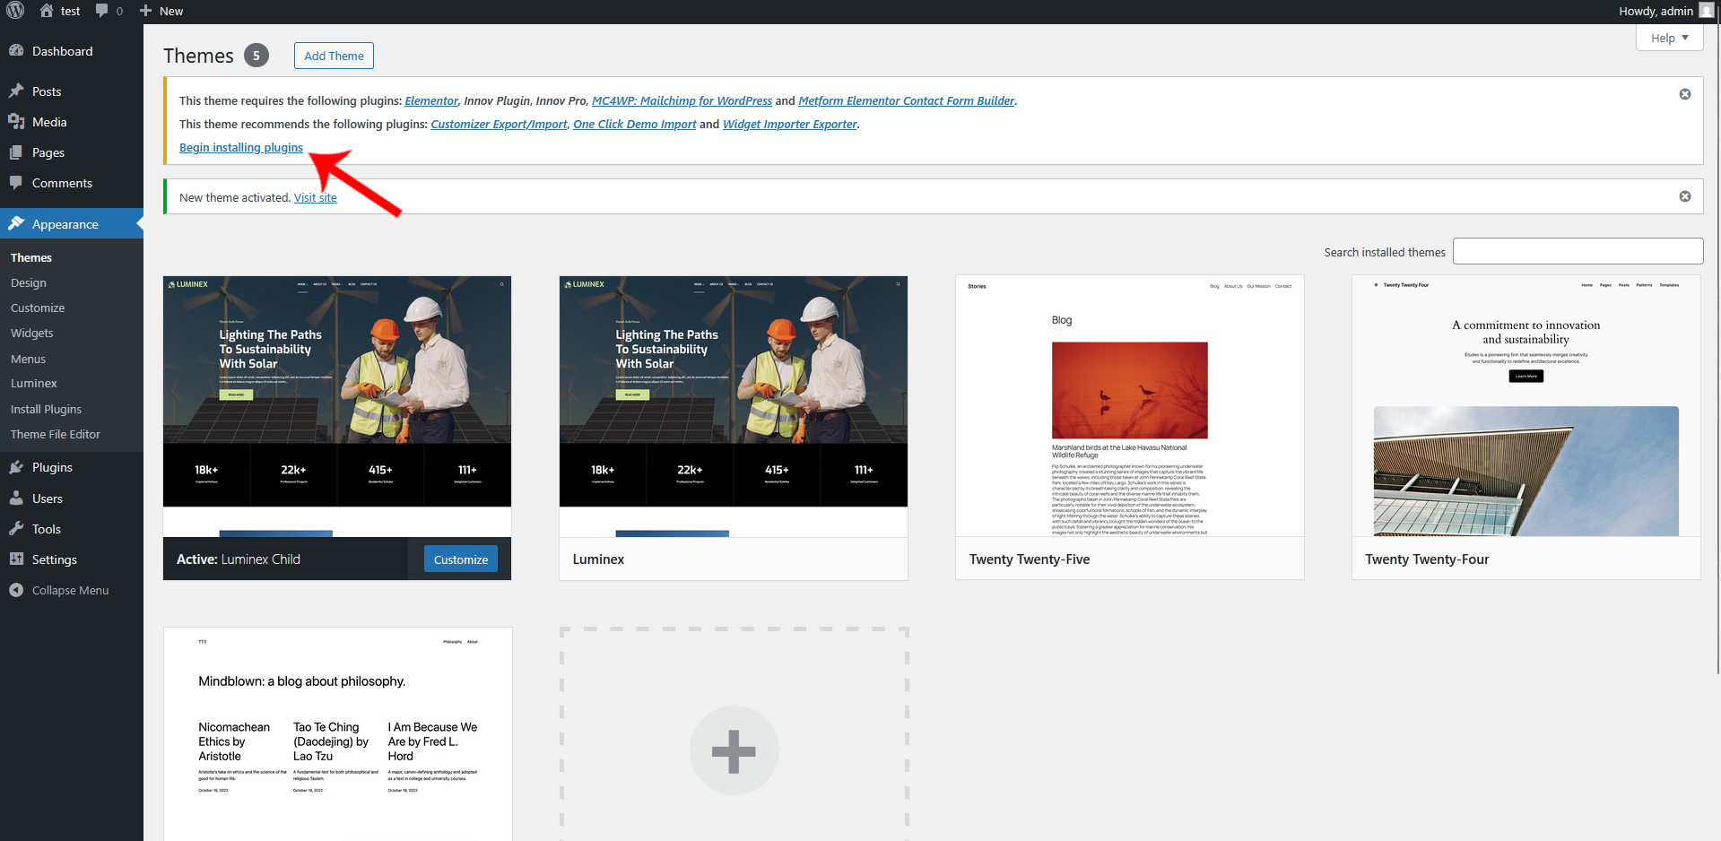Image resolution: width=1721 pixels, height=841 pixels.
Task: Dismiss the New theme activated notice
Action: pos(1684,196)
